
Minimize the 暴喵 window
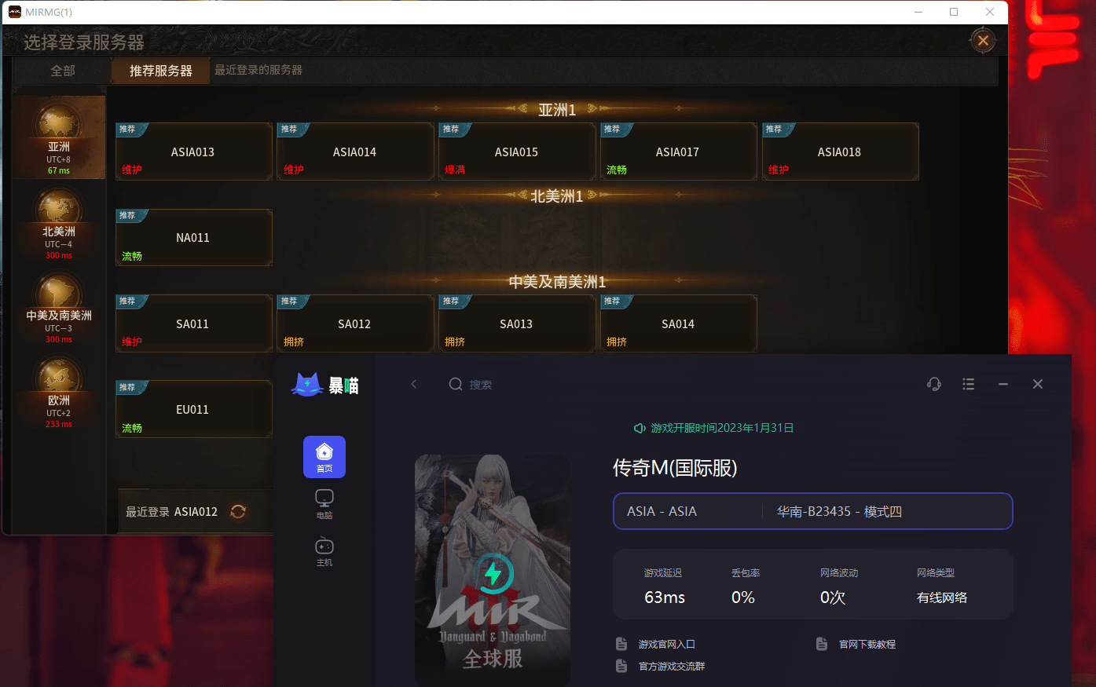pyautogui.click(x=1003, y=384)
